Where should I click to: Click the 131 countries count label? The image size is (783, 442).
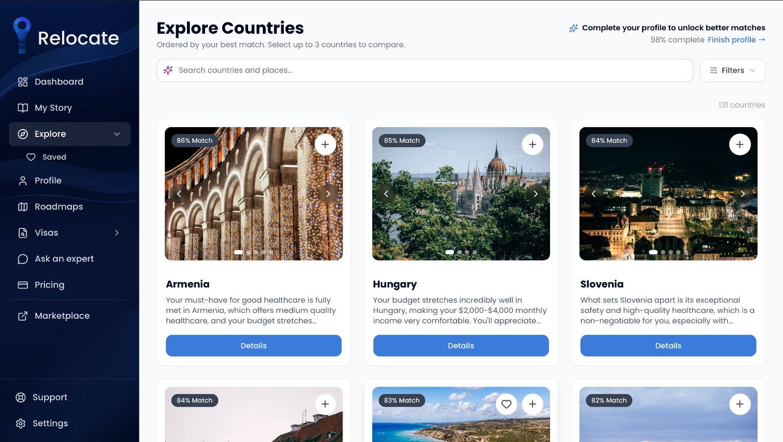[x=742, y=105]
